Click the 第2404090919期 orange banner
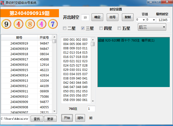The image size is (173, 126). 30,13
